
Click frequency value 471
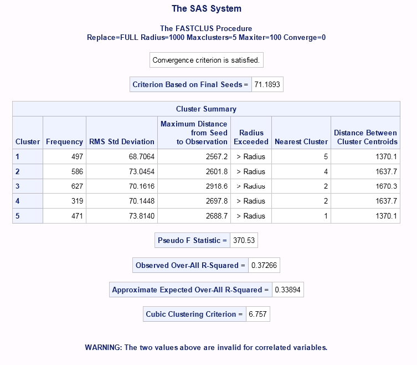(x=64, y=216)
